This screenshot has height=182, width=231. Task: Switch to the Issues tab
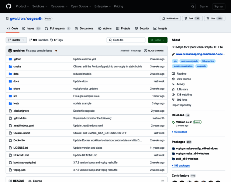31,29
